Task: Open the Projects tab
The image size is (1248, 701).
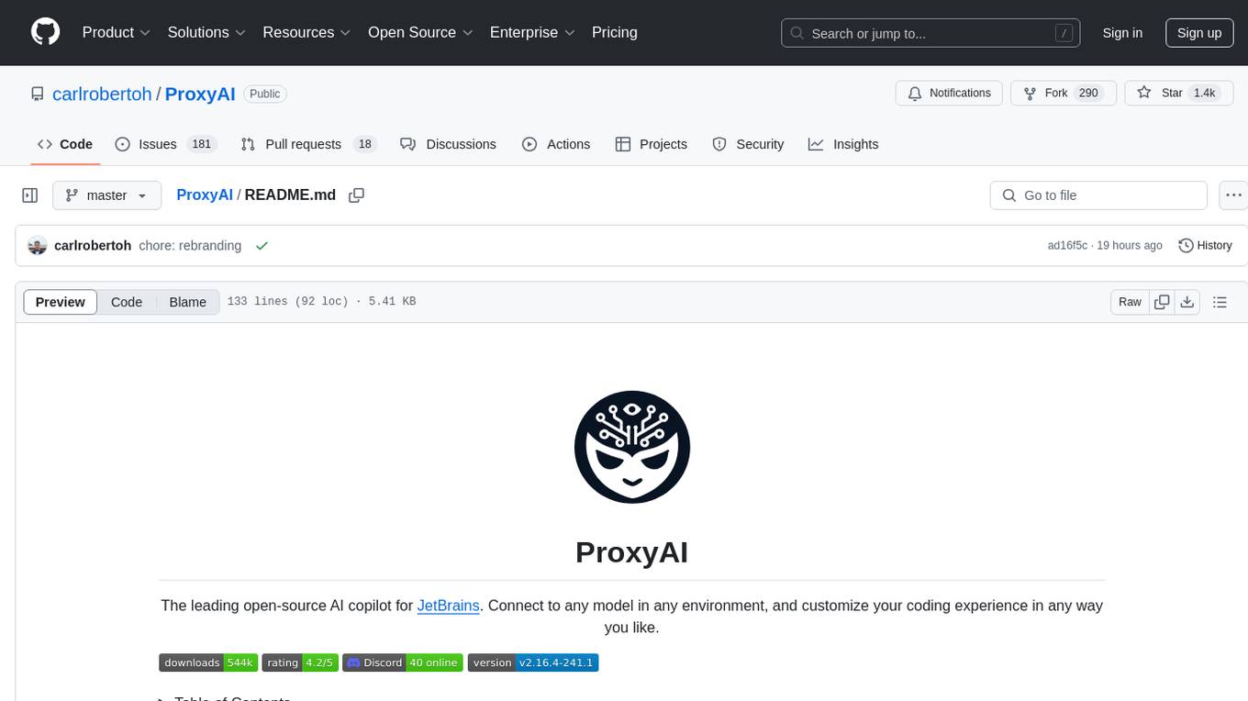Action: pyautogui.click(x=651, y=144)
